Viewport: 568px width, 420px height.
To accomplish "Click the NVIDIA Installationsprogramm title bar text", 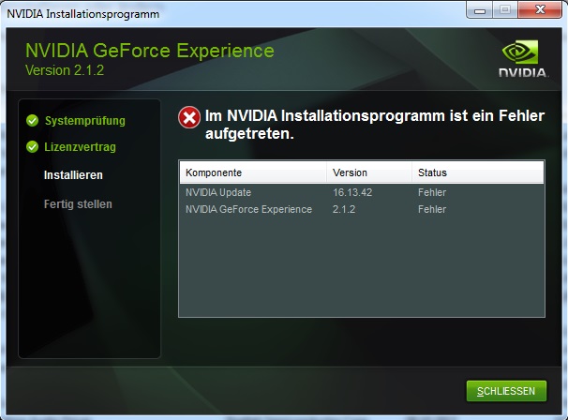I will click(83, 14).
